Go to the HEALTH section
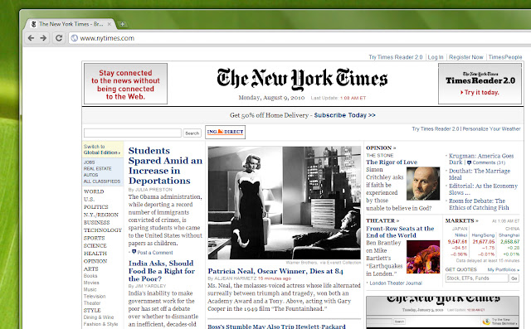531x329 pixels. pos(95,254)
